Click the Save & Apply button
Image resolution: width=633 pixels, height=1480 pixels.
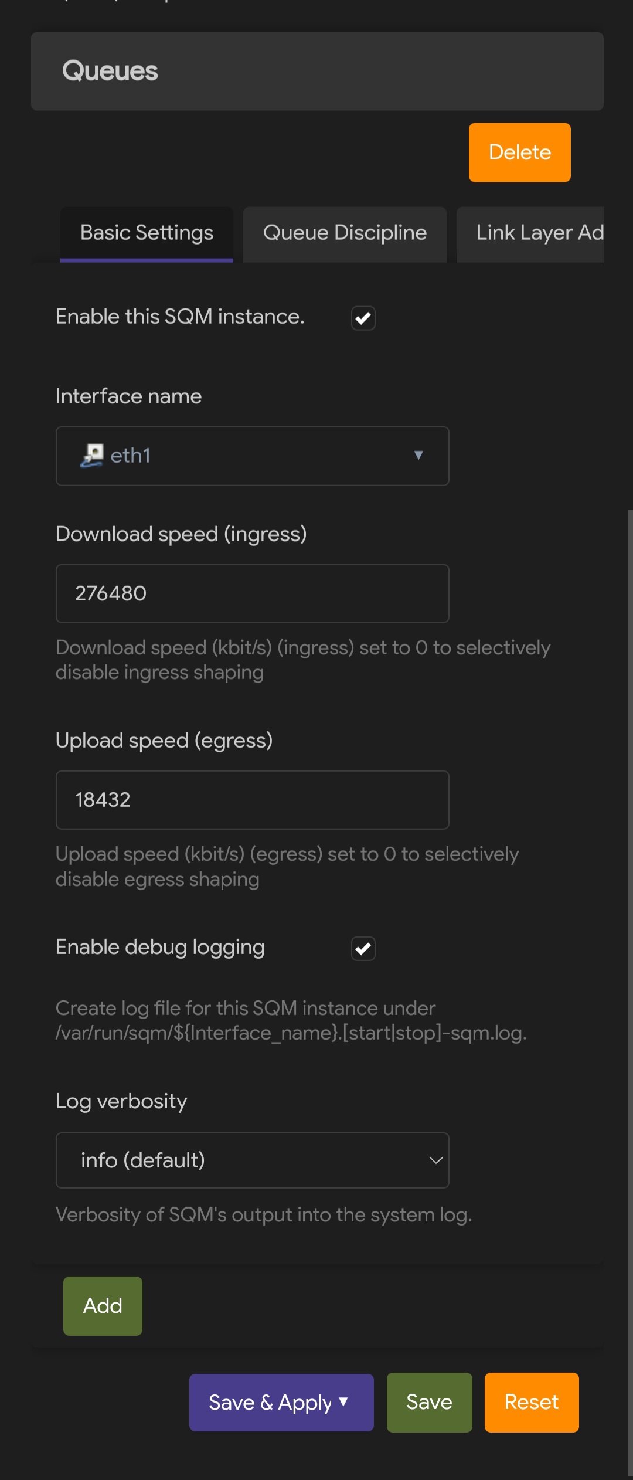(270, 1403)
